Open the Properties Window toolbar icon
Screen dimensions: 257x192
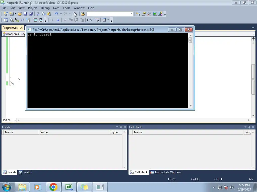(x=144, y=14)
